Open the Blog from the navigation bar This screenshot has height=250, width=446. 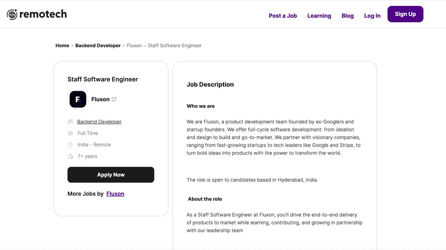tap(347, 16)
